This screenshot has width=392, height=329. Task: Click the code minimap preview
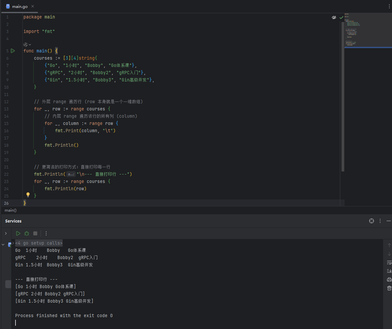pyautogui.click(x=368, y=30)
